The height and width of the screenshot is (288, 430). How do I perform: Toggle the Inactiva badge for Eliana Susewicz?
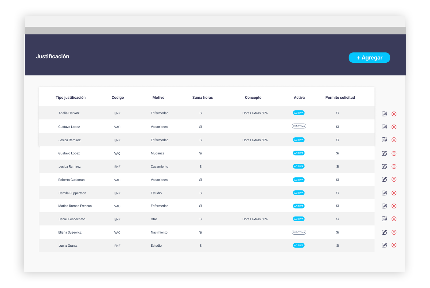299,233
